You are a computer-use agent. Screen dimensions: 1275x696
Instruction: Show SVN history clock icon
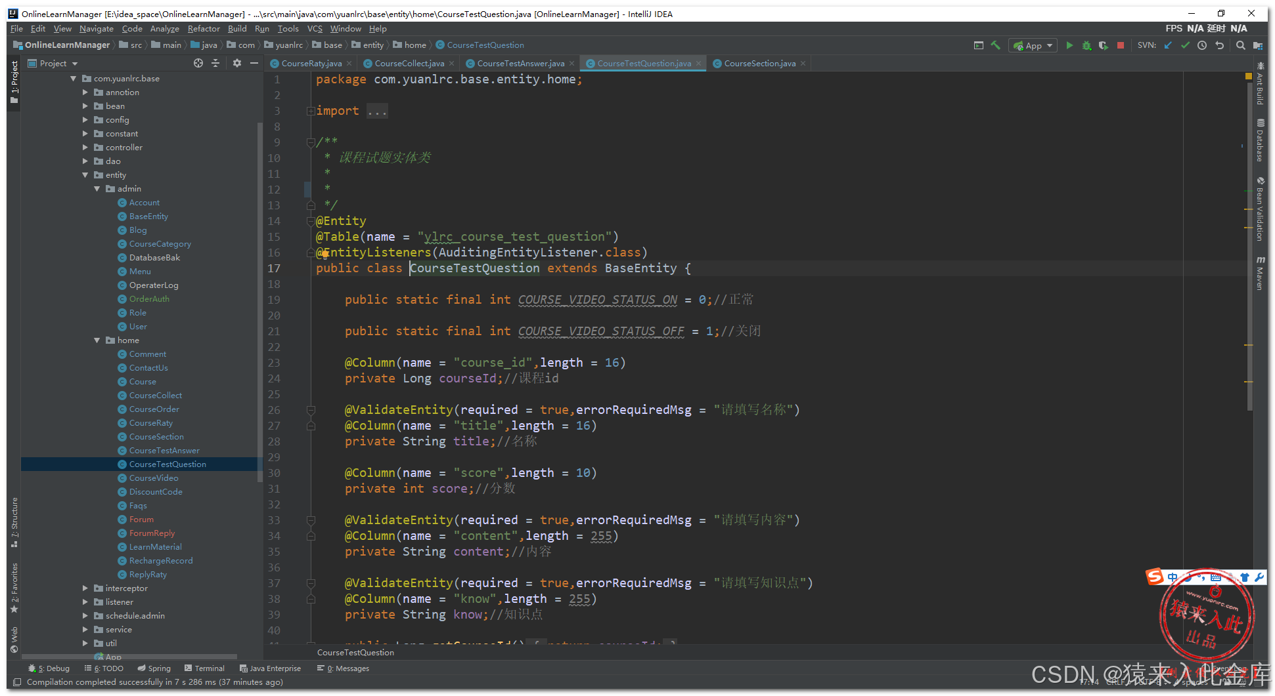click(1202, 45)
